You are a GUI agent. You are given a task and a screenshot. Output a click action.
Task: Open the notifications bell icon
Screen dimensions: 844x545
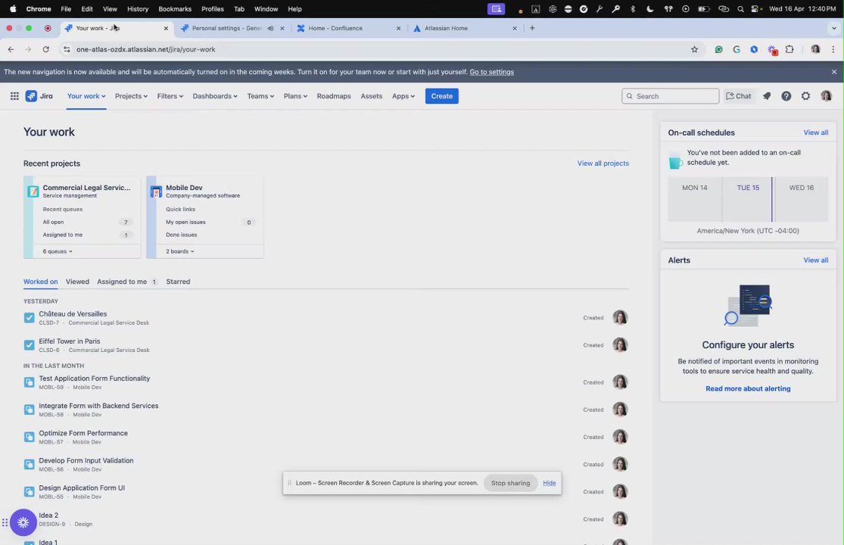point(767,96)
